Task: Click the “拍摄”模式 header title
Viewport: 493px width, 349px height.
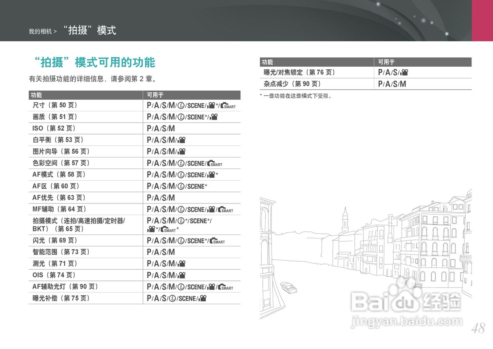Action: tap(90, 30)
